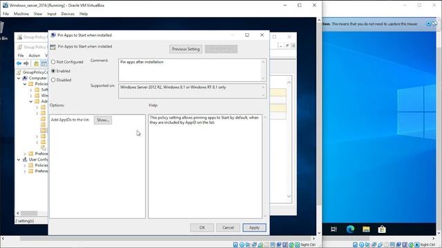This screenshot has height=248, width=442.
Task: Click the User Configuration node icon
Action: [x=25, y=159]
